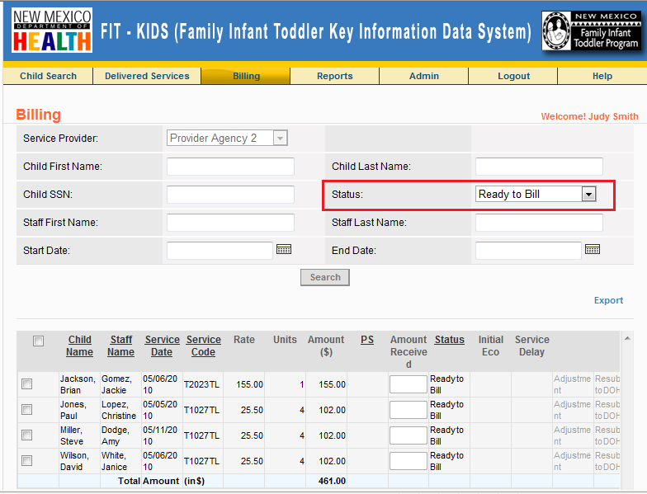Sort table by Service Date column
647x494 pixels.
[162, 346]
